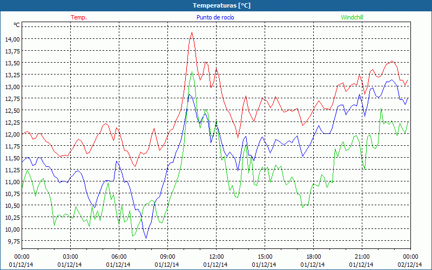Image resolution: width=432 pixels, height=270 pixels.
Task: Click the 12,50 y-axis value
Action: pyautogui.click(x=12, y=110)
